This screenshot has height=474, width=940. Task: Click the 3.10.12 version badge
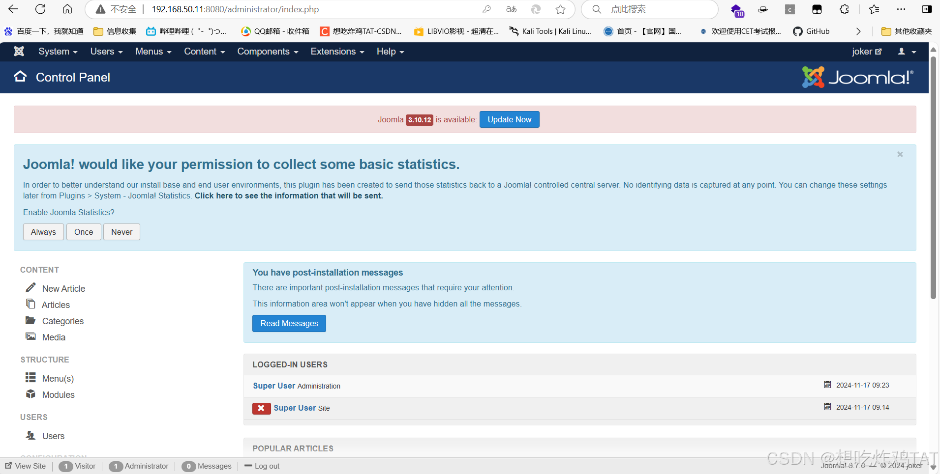[420, 120]
